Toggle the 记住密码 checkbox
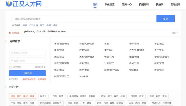186x106 pixels. [x=10, y=67]
